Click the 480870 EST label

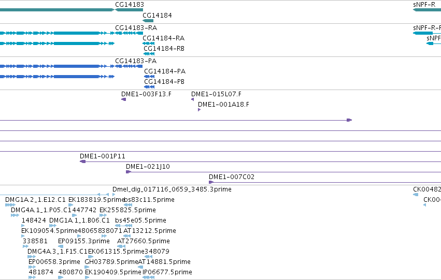tap(70, 272)
